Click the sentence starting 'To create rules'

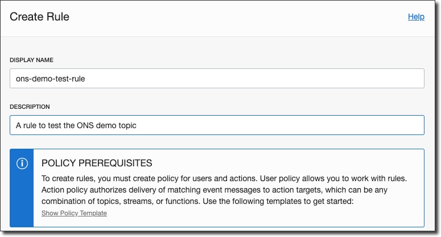click(148, 177)
